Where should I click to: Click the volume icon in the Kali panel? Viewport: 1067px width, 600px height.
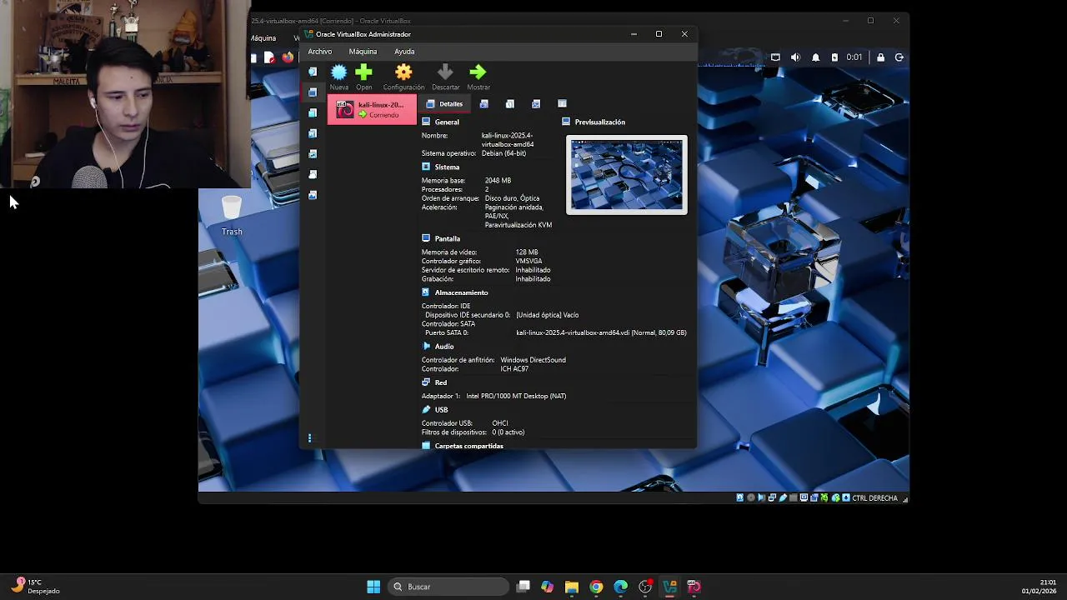pyautogui.click(x=795, y=57)
